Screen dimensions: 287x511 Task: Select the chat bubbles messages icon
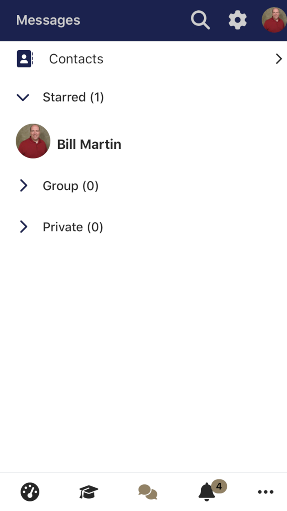point(148,492)
